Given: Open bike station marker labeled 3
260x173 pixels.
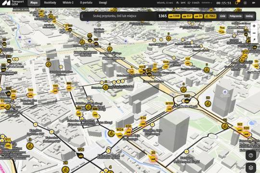Looking at the screenshot, I should tap(30, 146).
